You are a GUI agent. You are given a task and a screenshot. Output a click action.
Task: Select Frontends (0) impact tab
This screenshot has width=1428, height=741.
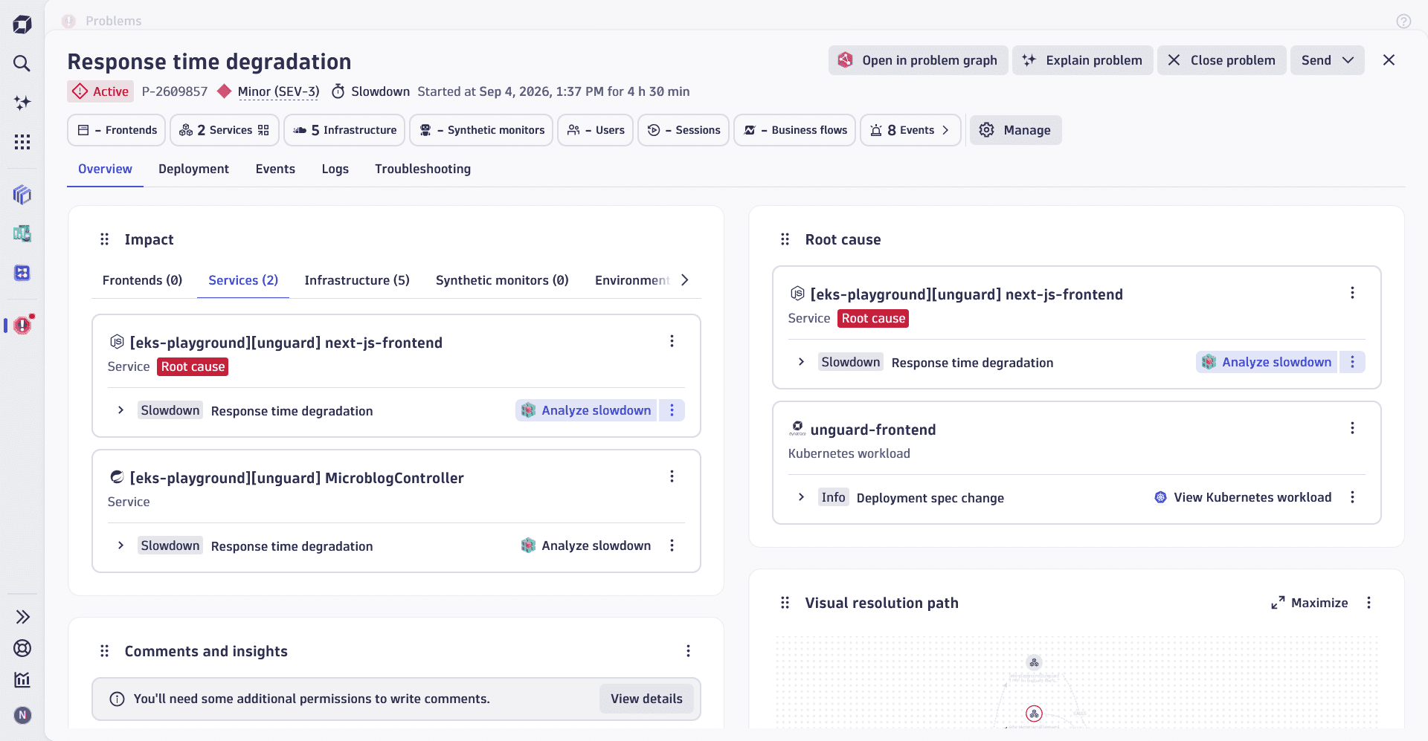point(142,280)
